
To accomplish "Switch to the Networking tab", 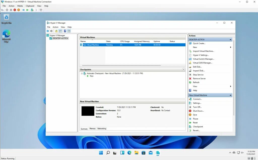I will click(x=102, y=129).
